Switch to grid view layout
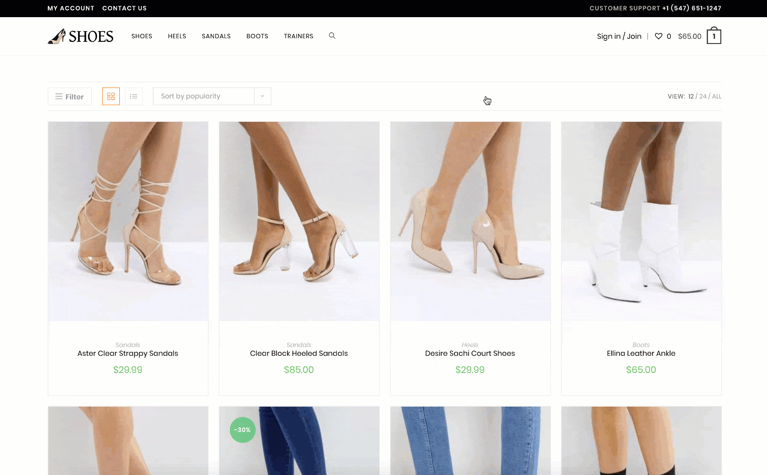This screenshot has height=475, width=767. [x=111, y=96]
